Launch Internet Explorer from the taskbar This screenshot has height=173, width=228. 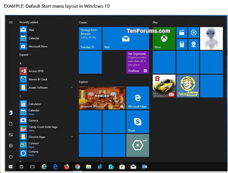pos(44,166)
